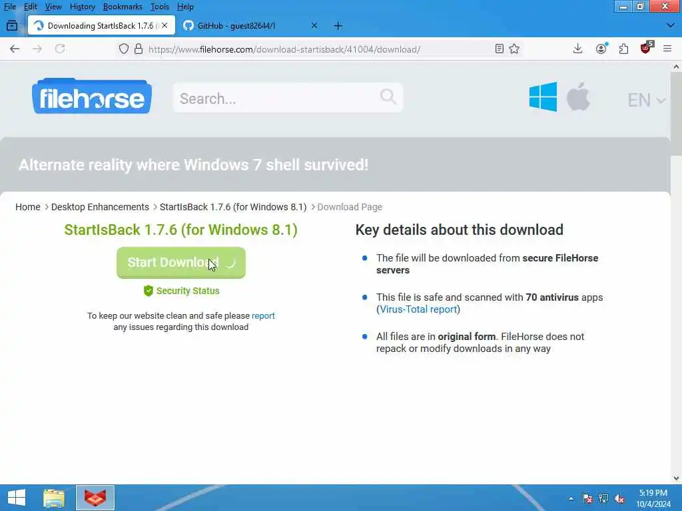Click the Firefox-based browser taskbar icon

[95, 498]
